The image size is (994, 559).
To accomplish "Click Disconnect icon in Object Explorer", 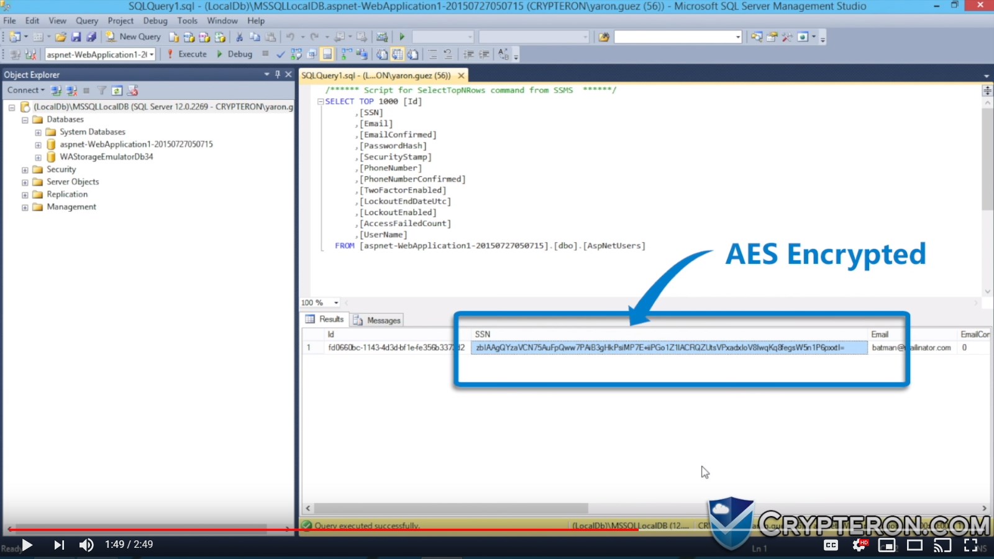I will pos(72,91).
